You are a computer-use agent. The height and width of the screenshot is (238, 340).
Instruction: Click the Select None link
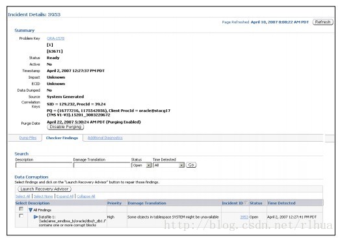click(44, 196)
